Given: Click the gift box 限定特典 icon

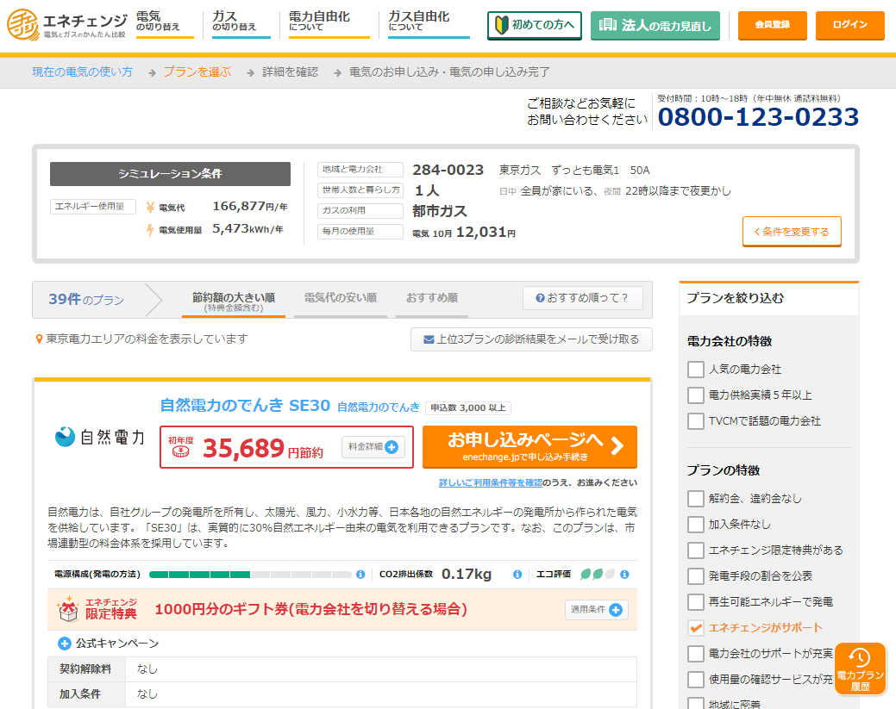Looking at the screenshot, I should click(x=69, y=609).
